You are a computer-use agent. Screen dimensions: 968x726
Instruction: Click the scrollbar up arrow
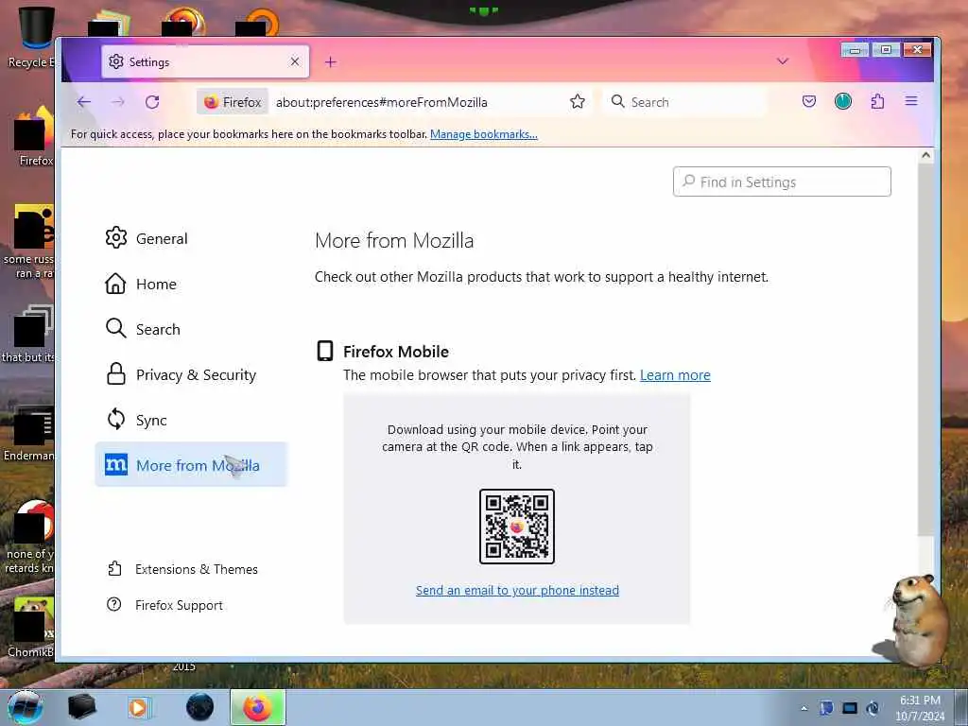pos(925,156)
